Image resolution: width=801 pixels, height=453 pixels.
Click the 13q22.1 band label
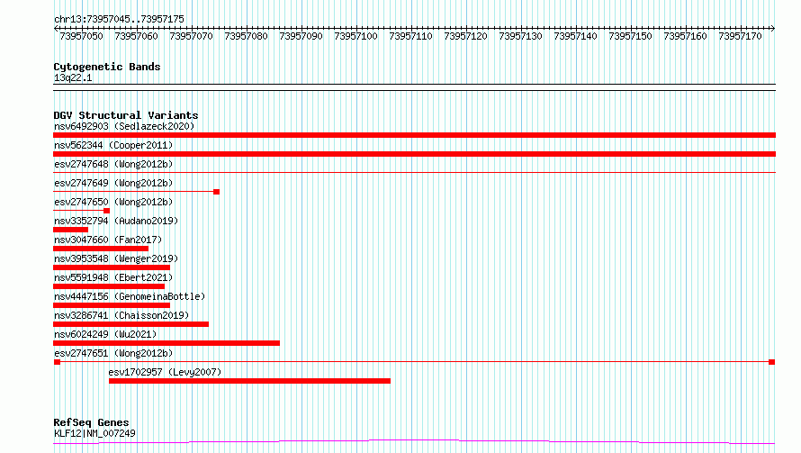point(73,77)
